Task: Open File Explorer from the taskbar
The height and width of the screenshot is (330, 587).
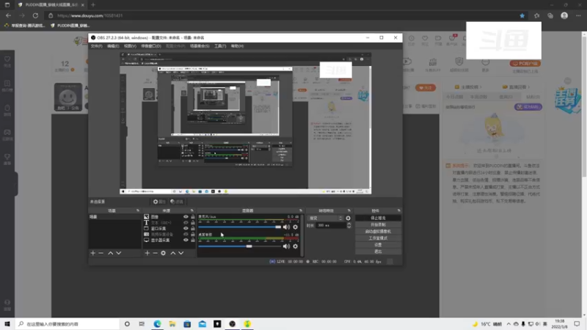Action: (x=172, y=324)
